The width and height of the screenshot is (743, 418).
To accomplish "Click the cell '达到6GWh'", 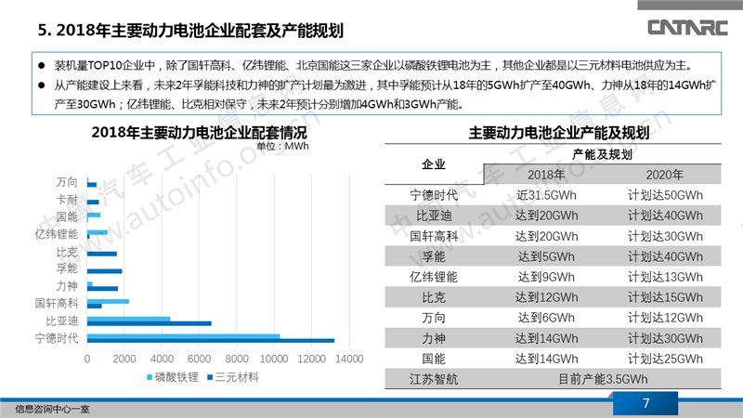I will point(546,318).
